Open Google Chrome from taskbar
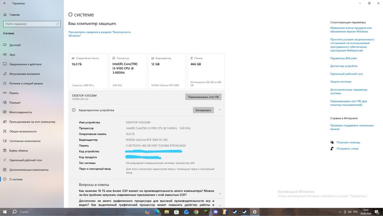This screenshot has height=216, width=383. pyautogui.click(x=196, y=212)
